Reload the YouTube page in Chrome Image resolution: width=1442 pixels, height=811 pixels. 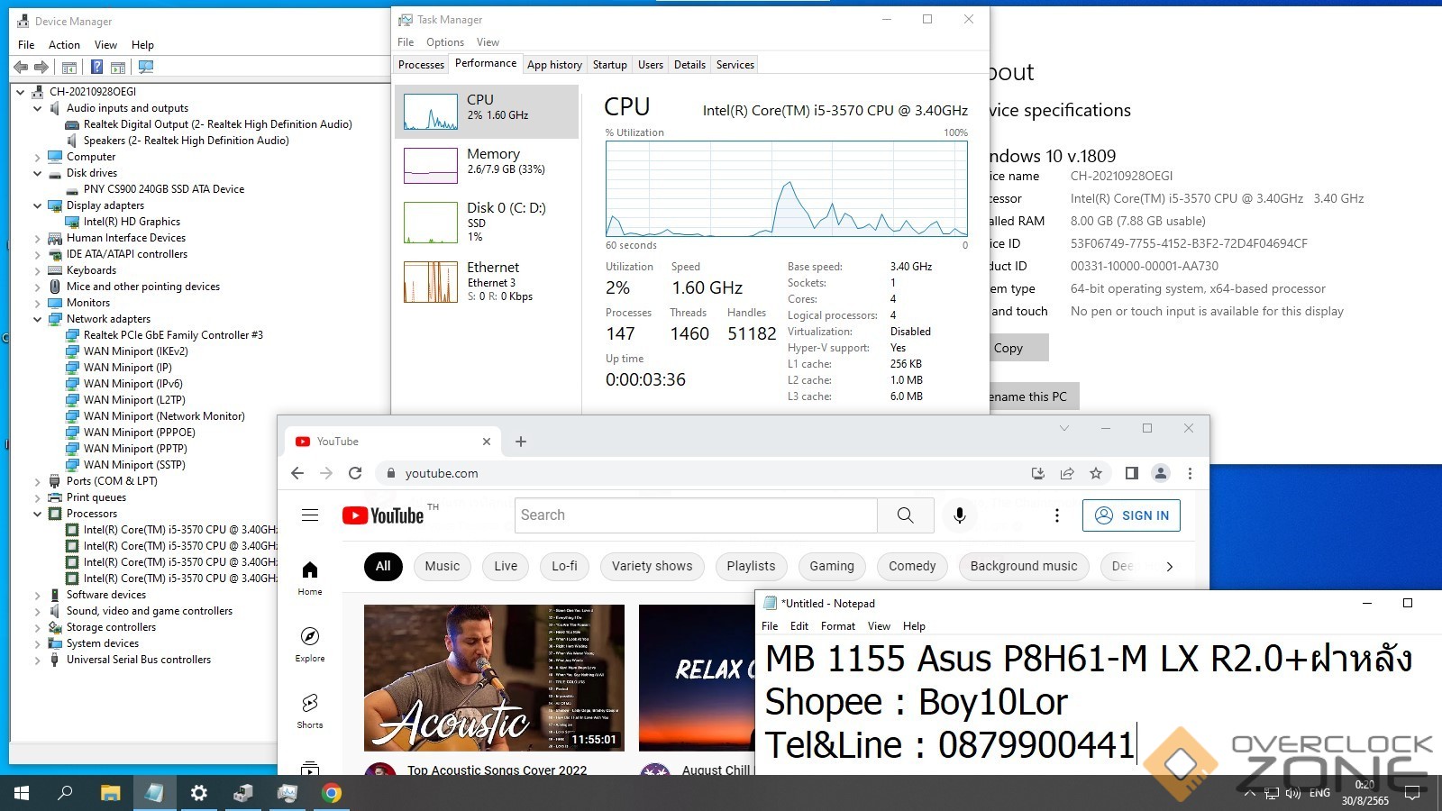tap(355, 473)
